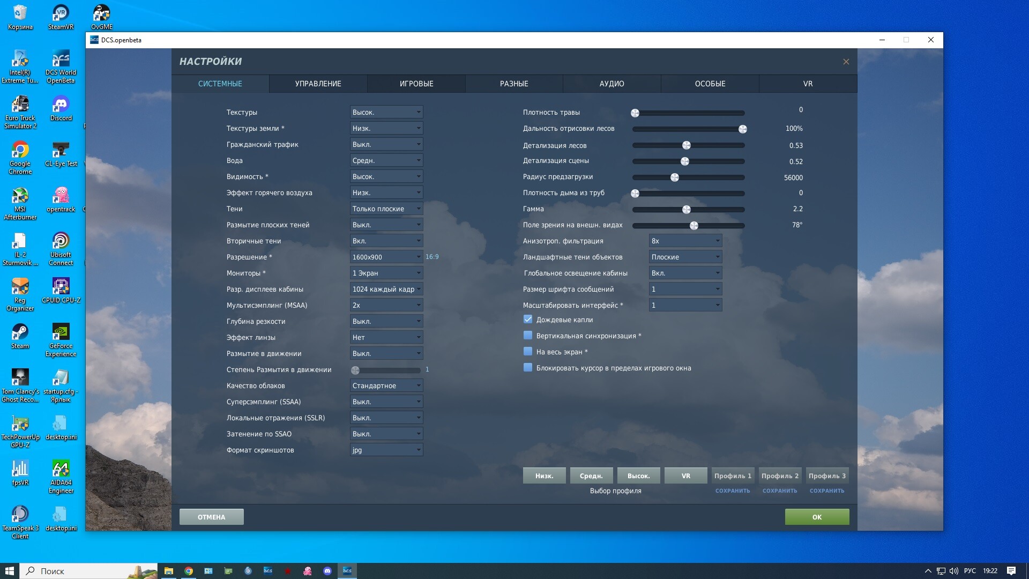The height and width of the screenshot is (579, 1029).
Task: Enable Вертикальная синхронизация checkbox
Action: coord(528,335)
